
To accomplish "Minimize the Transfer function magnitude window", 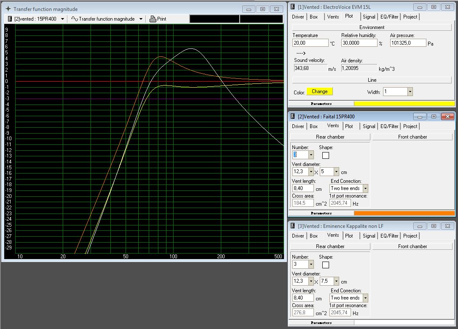I will point(249,9).
